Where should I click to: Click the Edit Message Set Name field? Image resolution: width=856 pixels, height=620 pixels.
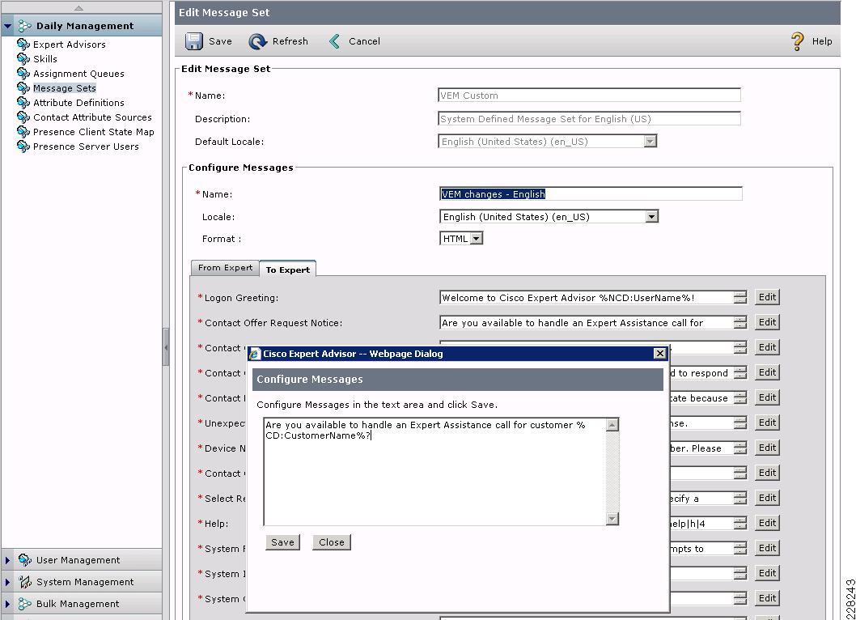(x=589, y=96)
